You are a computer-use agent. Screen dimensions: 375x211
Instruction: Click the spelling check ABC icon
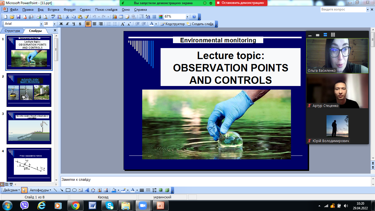click(x=53, y=17)
